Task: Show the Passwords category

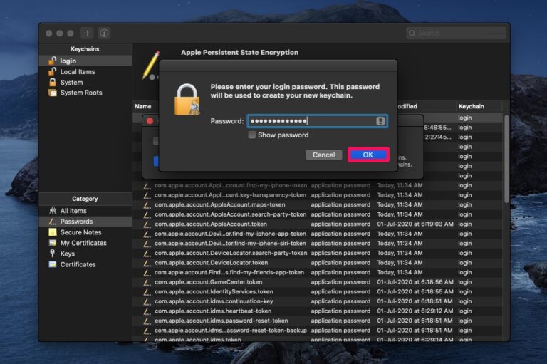Action: coord(85,222)
